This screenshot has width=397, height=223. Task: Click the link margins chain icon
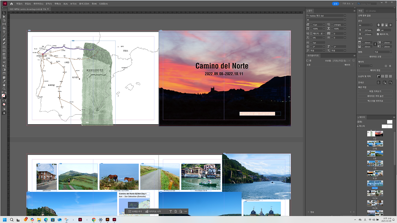click(375, 44)
